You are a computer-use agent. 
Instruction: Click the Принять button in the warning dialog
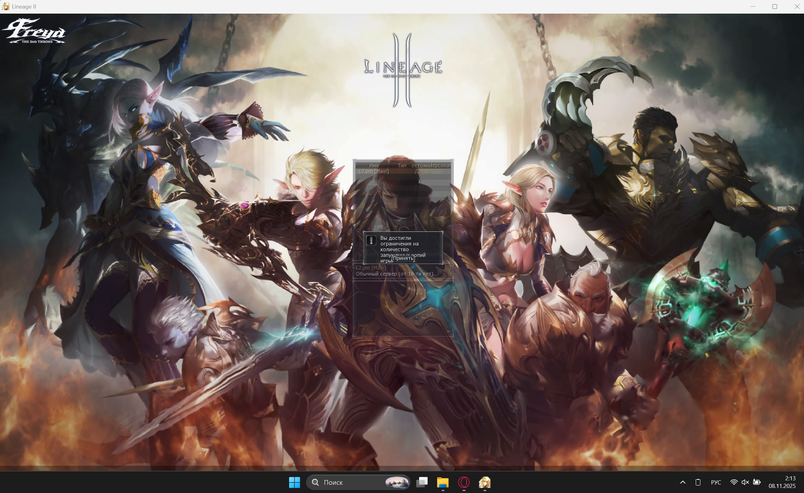coord(403,258)
